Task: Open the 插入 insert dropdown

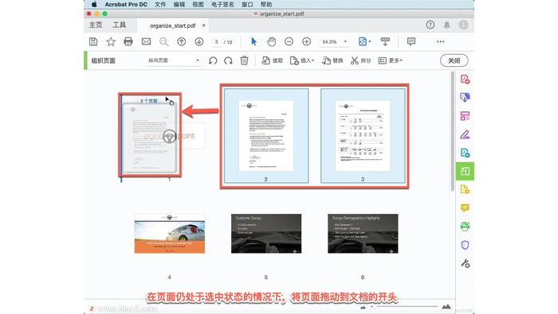Action: coord(302,60)
